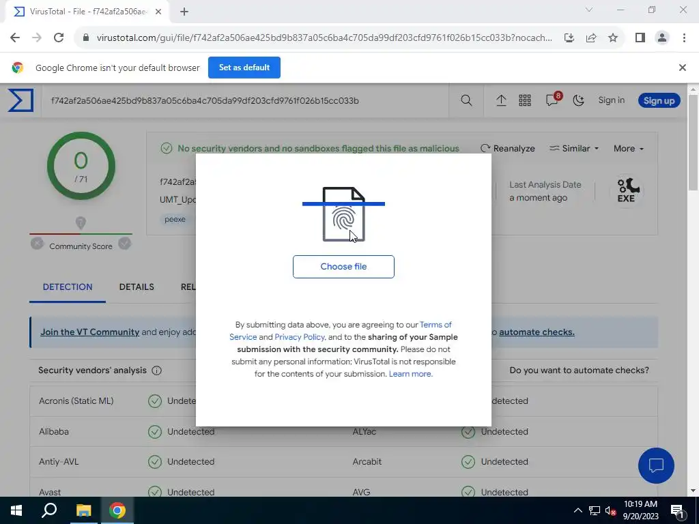Open the Windows Start menu
The image size is (699, 524).
coord(16,510)
